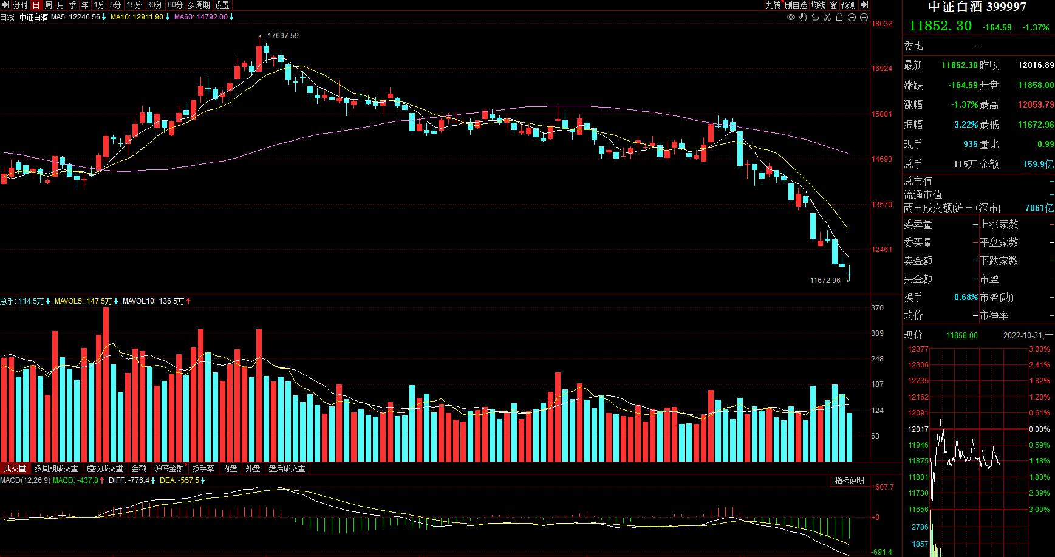Image resolution: width=1055 pixels, height=557 pixels.
Task: Click the undo arrow icon
Action: pos(815,17)
